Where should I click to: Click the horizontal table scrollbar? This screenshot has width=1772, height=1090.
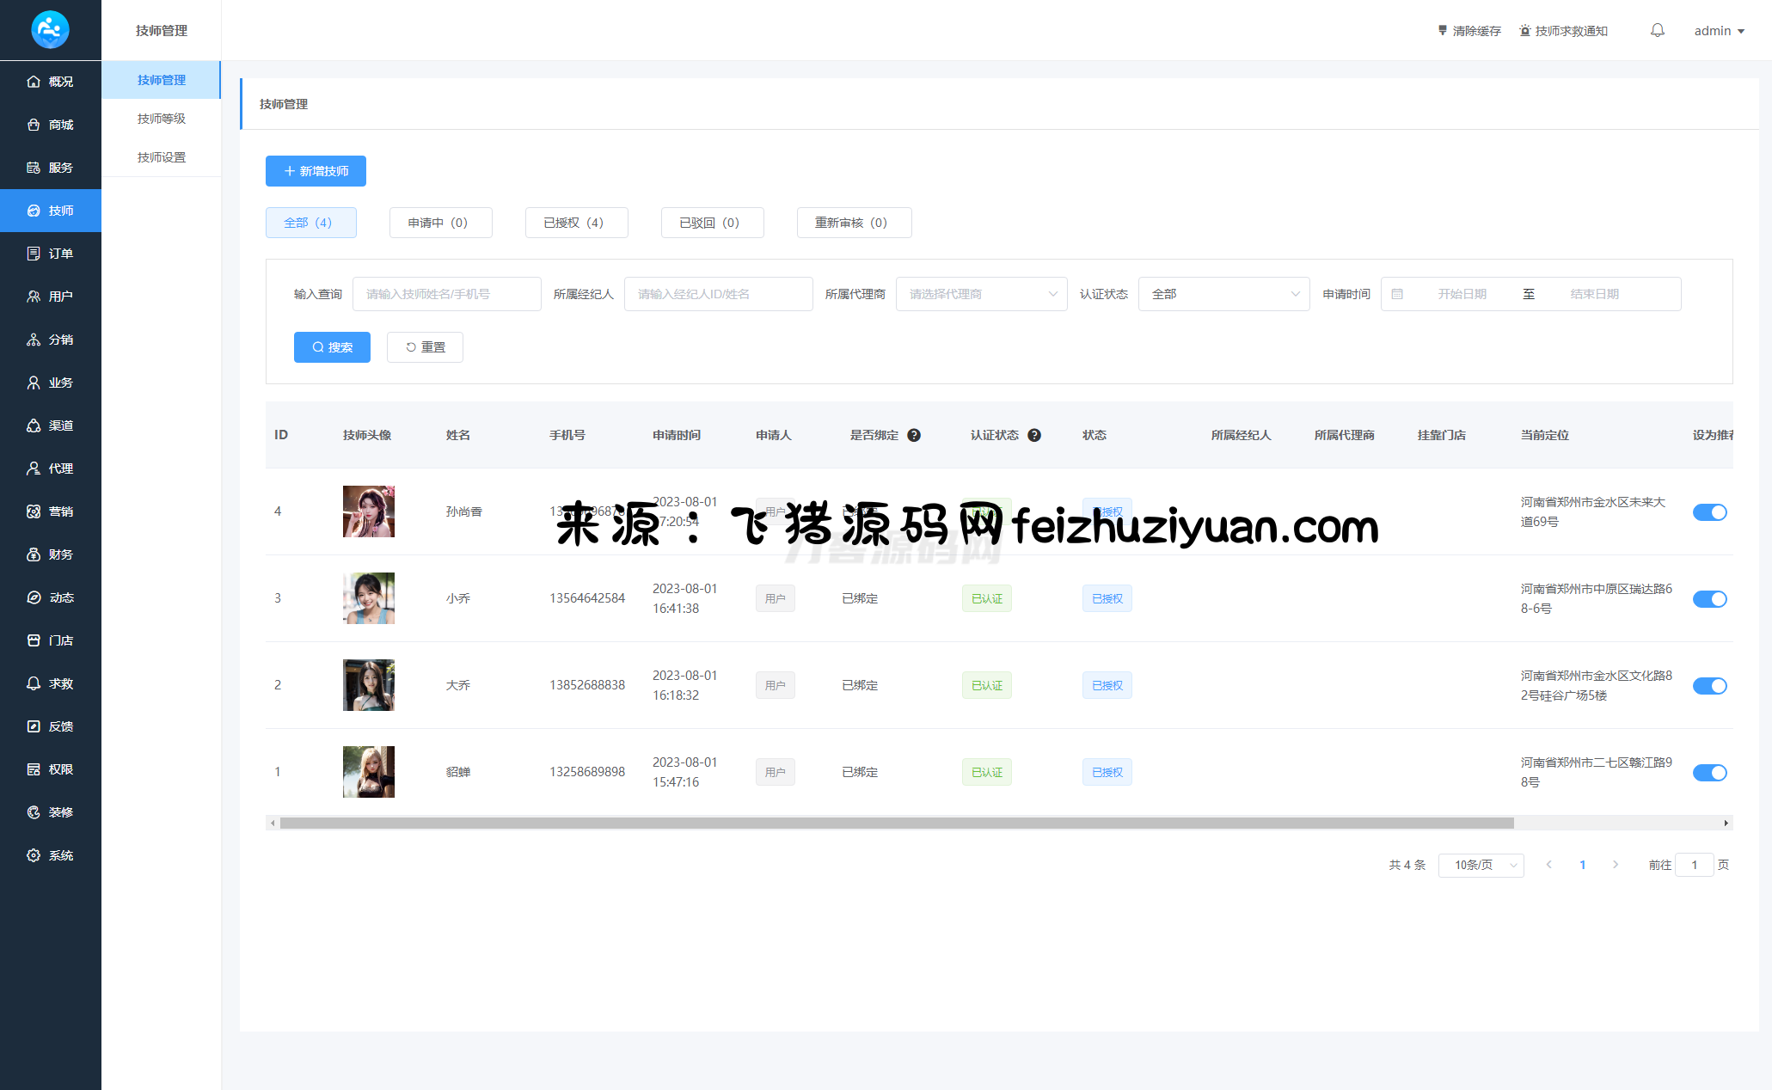point(896,824)
